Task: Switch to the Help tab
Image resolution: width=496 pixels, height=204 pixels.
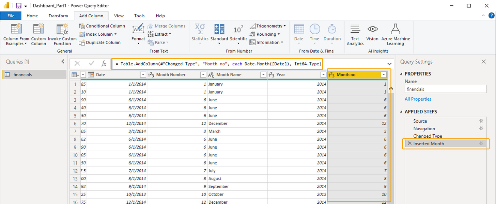Action: click(160, 16)
